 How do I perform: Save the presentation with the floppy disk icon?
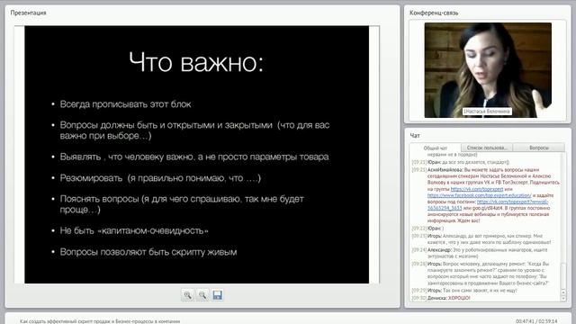click(217, 295)
